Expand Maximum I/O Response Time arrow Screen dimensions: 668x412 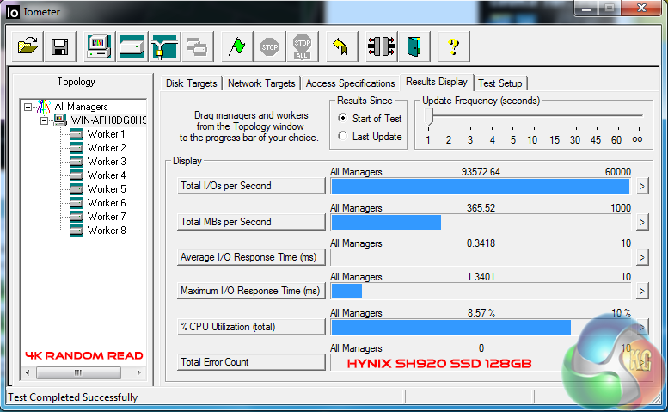coord(642,291)
